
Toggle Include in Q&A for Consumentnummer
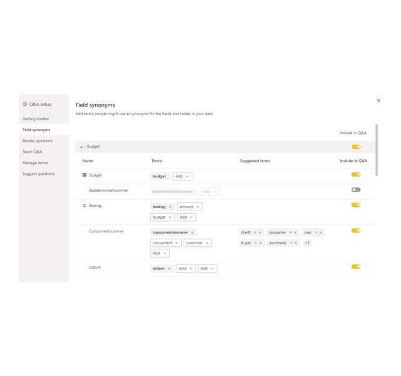click(x=356, y=231)
